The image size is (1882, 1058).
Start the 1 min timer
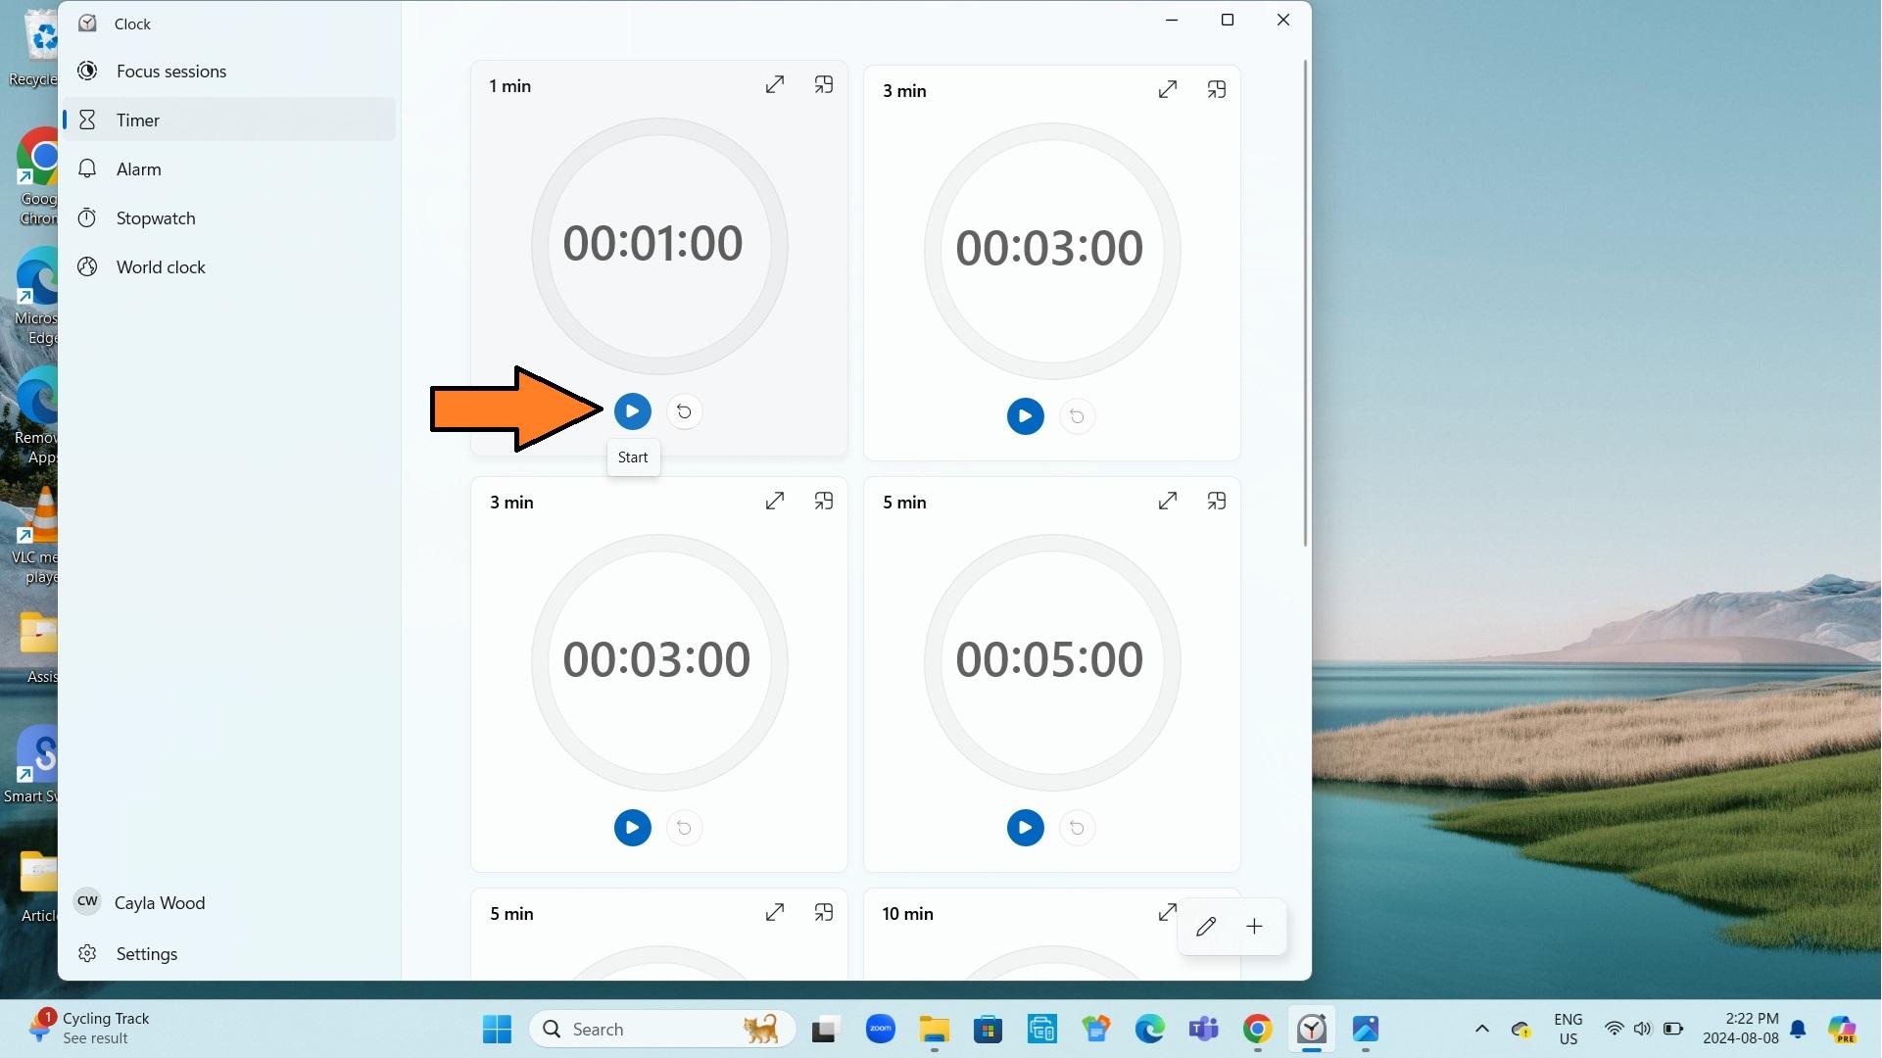click(x=632, y=410)
